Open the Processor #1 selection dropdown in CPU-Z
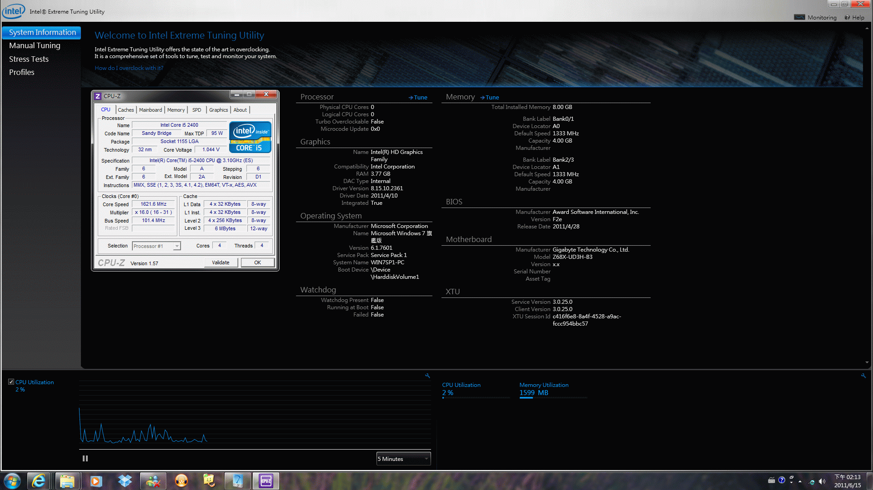873x490 pixels. tap(156, 246)
